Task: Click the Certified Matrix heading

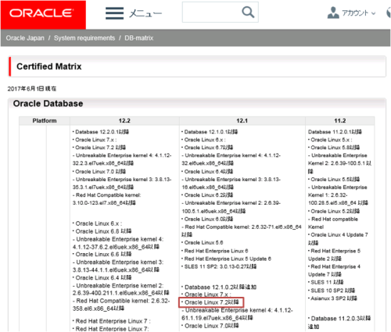Action: [49, 66]
